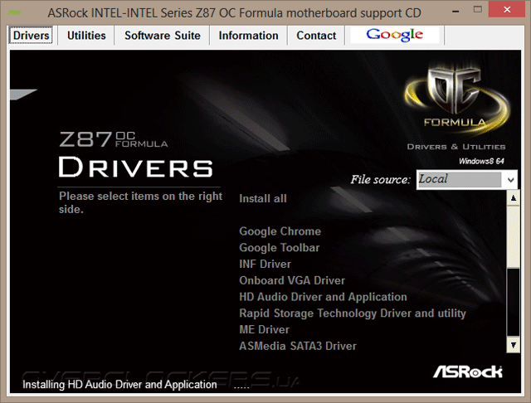Click the Windows8 64 label
This screenshot has height=403, width=531.
(481, 161)
